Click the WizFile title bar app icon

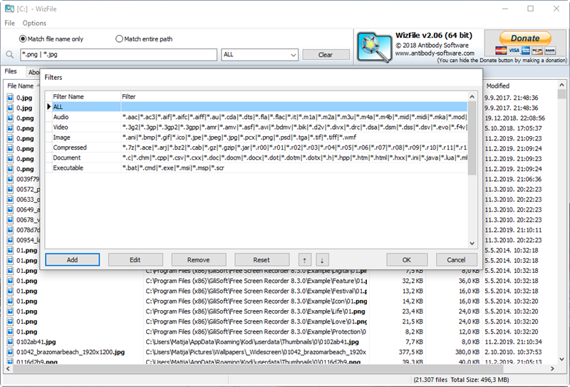tap(9, 9)
